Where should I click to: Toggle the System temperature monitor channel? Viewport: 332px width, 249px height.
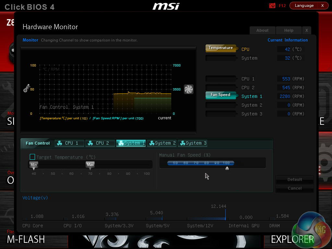221,58
